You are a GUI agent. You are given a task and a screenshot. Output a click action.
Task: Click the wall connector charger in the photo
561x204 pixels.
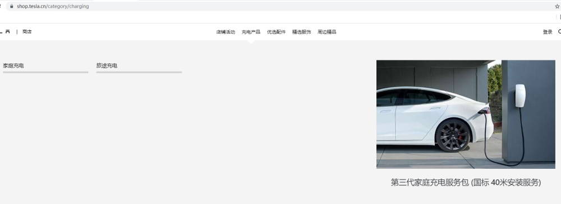point(520,96)
